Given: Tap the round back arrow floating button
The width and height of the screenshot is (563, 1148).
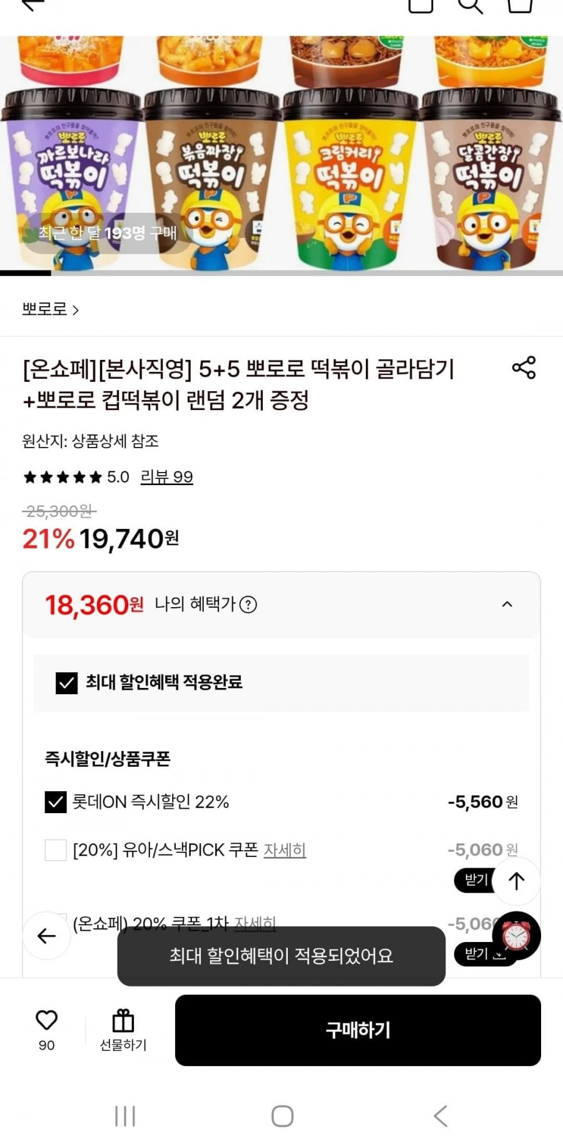Looking at the screenshot, I should pyautogui.click(x=47, y=936).
